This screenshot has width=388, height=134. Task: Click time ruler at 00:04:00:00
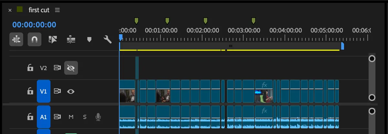click(x=286, y=30)
